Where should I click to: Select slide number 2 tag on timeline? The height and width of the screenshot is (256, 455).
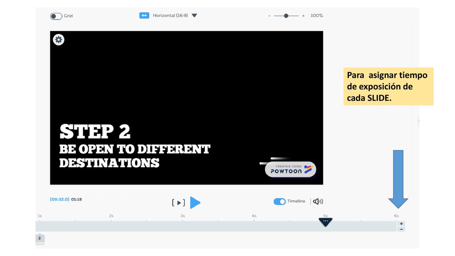click(40, 238)
